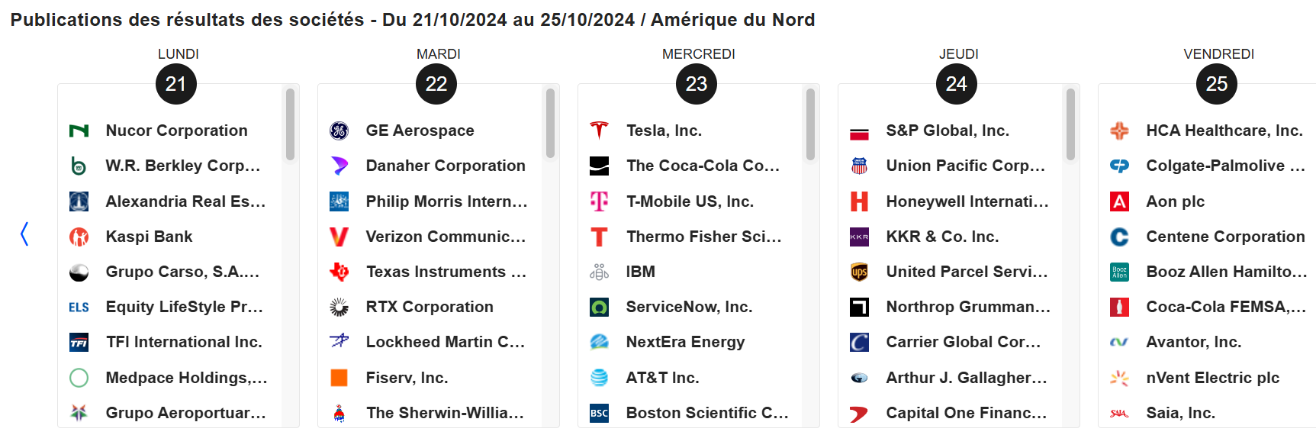The height and width of the screenshot is (435, 1316).
Task: Click the Aon plc logo icon
Action: pos(1120,201)
